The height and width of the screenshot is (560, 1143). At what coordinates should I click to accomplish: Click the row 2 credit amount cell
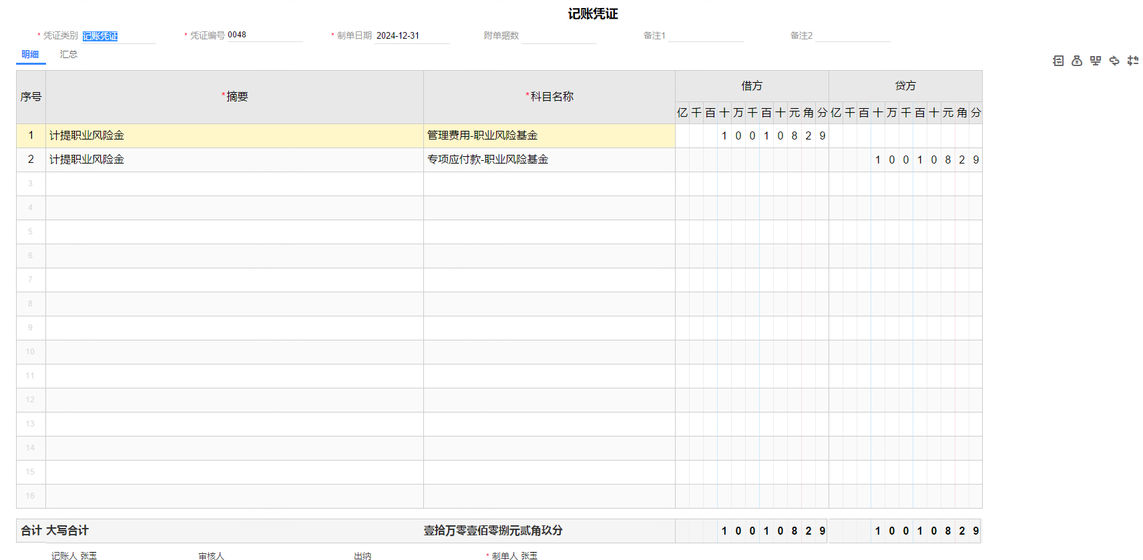905,160
